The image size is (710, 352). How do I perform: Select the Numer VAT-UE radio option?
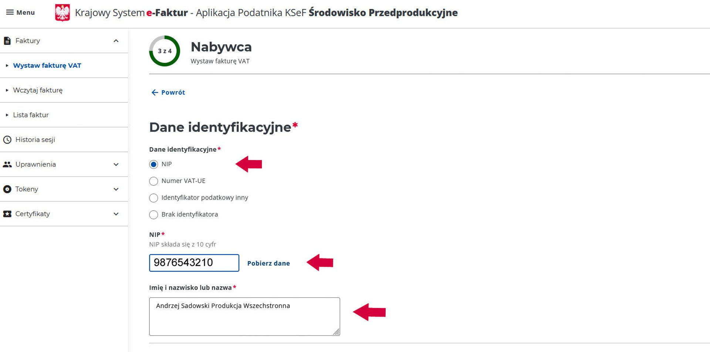click(x=153, y=181)
